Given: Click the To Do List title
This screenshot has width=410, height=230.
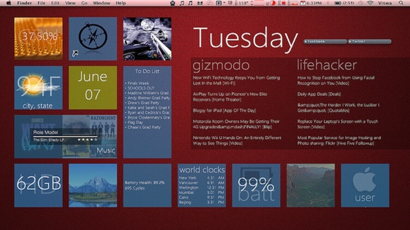Looking at the screenshot, I should [x=147, y=71].
